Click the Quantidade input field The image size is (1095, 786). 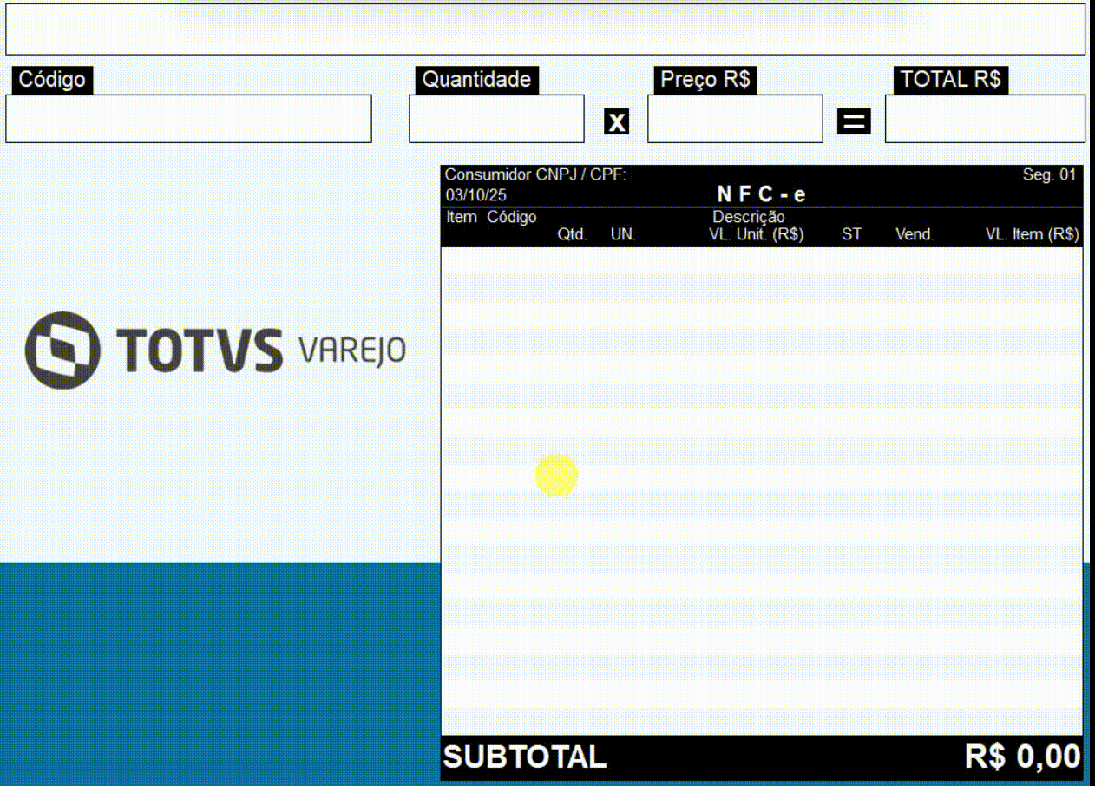click(496, 119)
